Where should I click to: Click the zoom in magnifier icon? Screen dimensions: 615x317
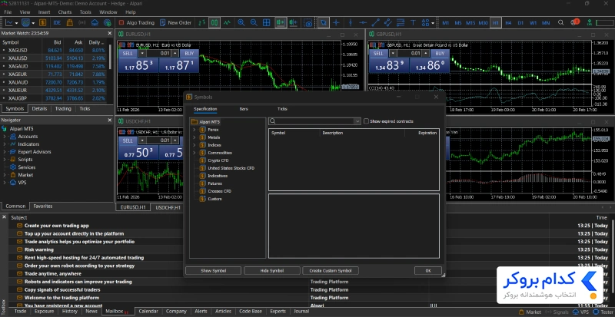241,23
